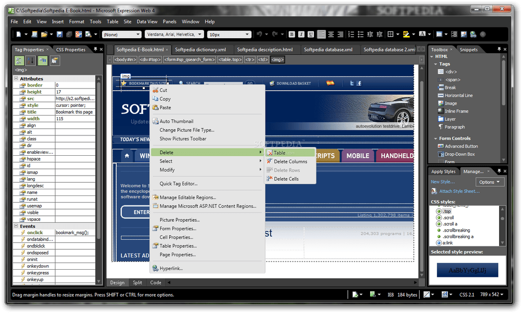
Task: Choose Auto Thumbnail from context menu
Action: pyautogui.click(x=176, y=121)
